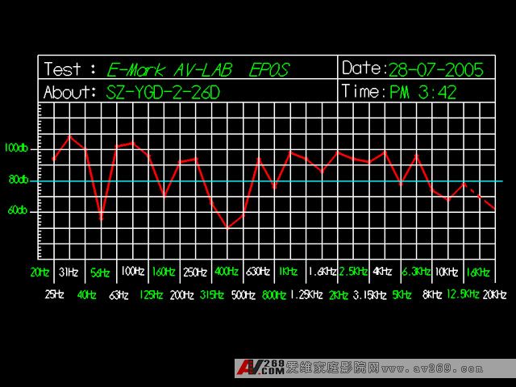516x387 pixels.
Task: Click the Date value 28-07-2005
Action: (x=435, y=69)
